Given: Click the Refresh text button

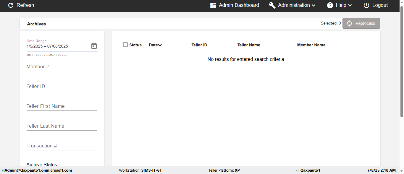Looking at the screenshot, I should coord(25,5).
